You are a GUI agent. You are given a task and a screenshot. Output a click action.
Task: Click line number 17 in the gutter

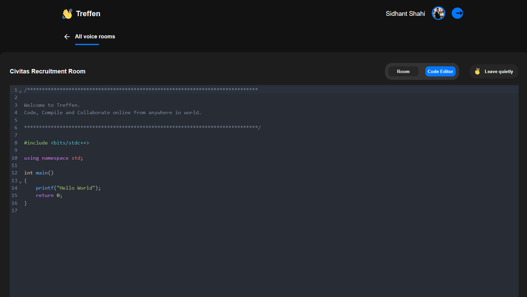(14, 210)
